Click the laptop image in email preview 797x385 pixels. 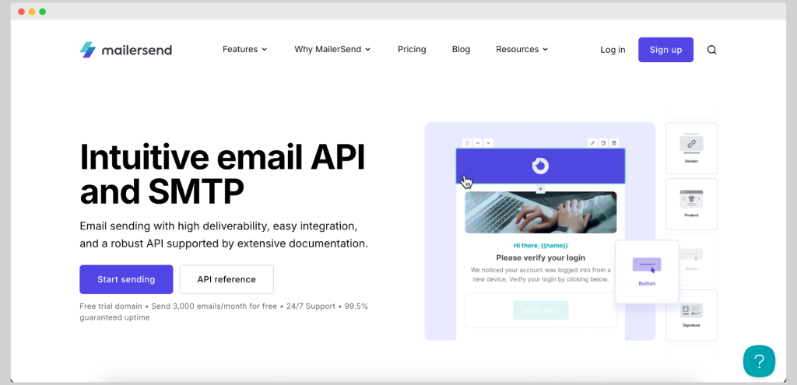pyautogui.click(x=540, y=212)
